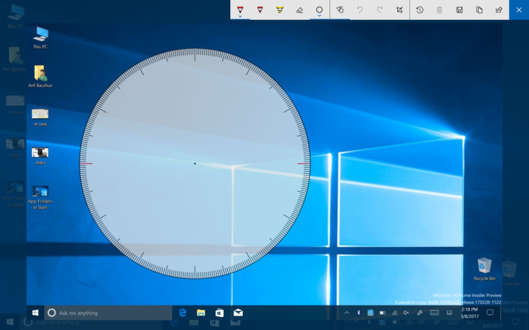This screenshot has height=330, width=529.
Task: Click the Windows Start button
Action: point(35,313)
